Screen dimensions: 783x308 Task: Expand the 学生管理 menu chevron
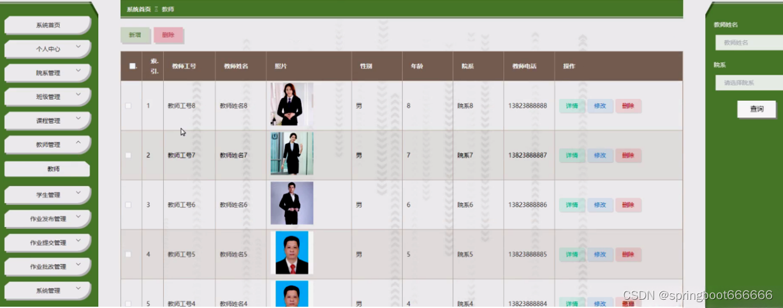78,193
